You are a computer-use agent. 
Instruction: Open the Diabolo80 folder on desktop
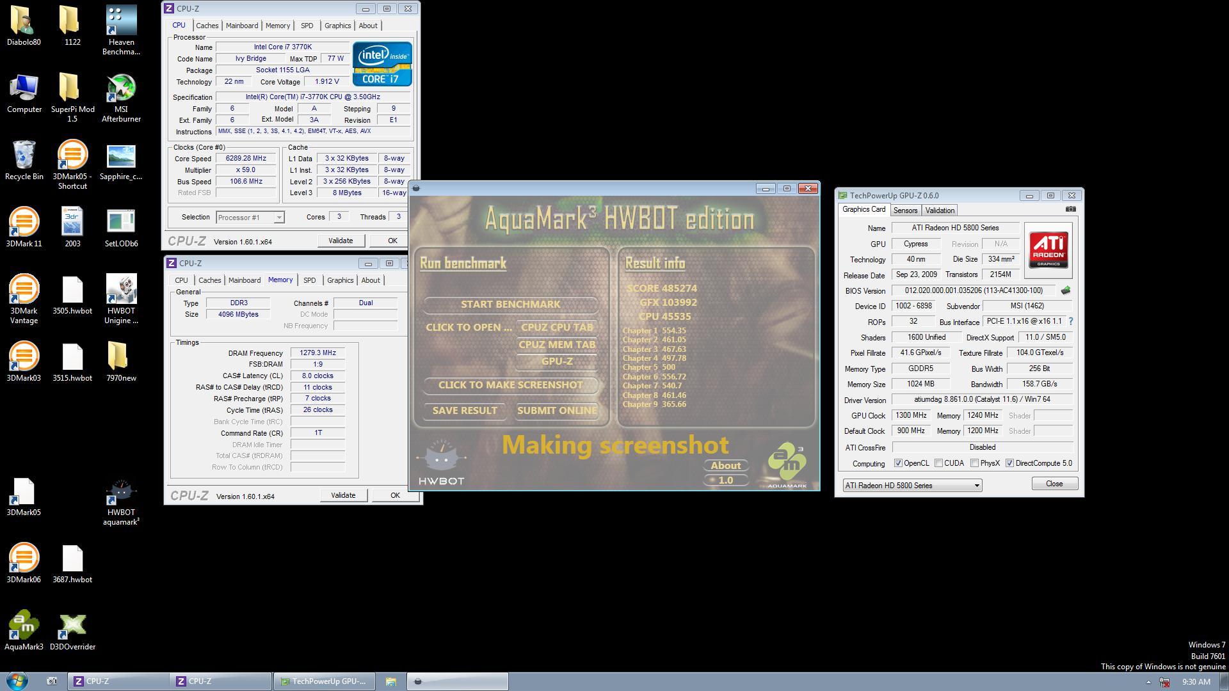(x=24, y=26)
